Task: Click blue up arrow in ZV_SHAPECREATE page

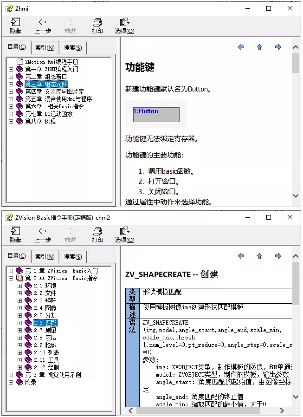Action: 259,256
